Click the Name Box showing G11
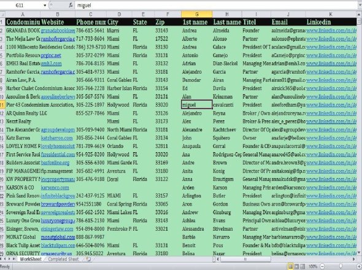 click(x=21, y=5)
